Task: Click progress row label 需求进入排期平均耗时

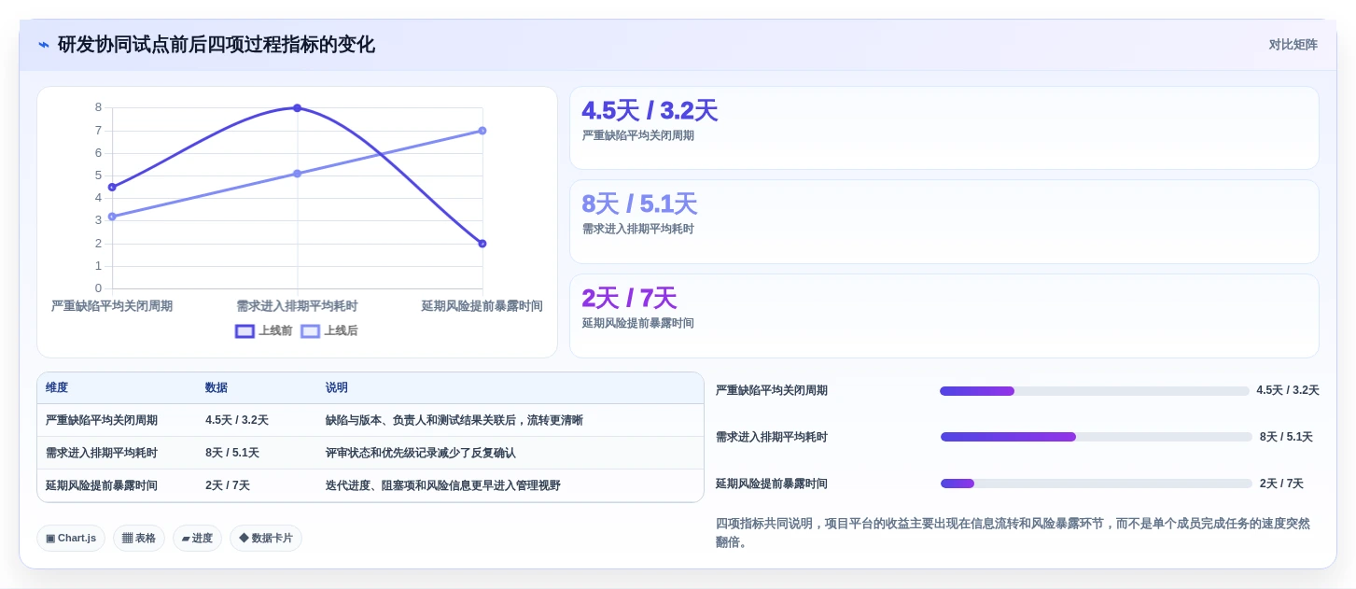Action: pos(772,437)
